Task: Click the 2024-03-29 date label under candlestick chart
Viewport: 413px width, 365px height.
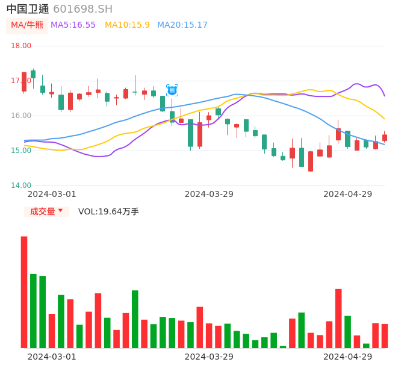Action: click(x=209, y=194)
